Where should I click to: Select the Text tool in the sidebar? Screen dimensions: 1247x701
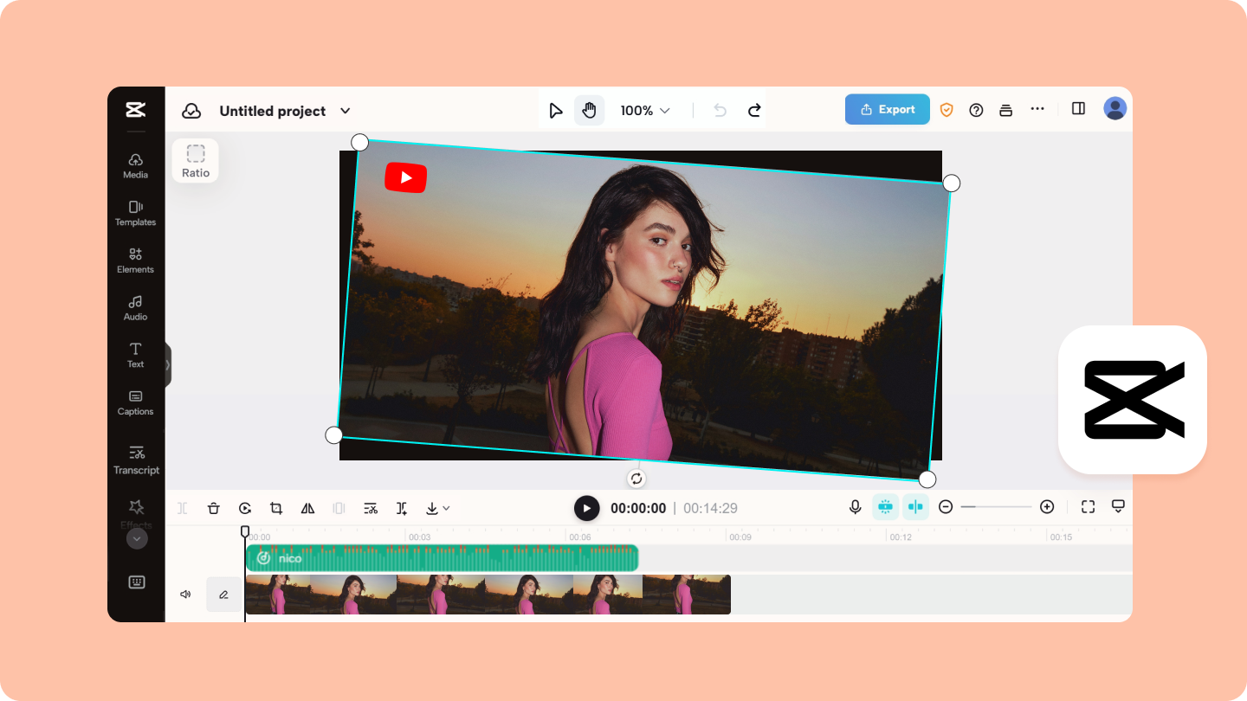click(x=135, y=357)
